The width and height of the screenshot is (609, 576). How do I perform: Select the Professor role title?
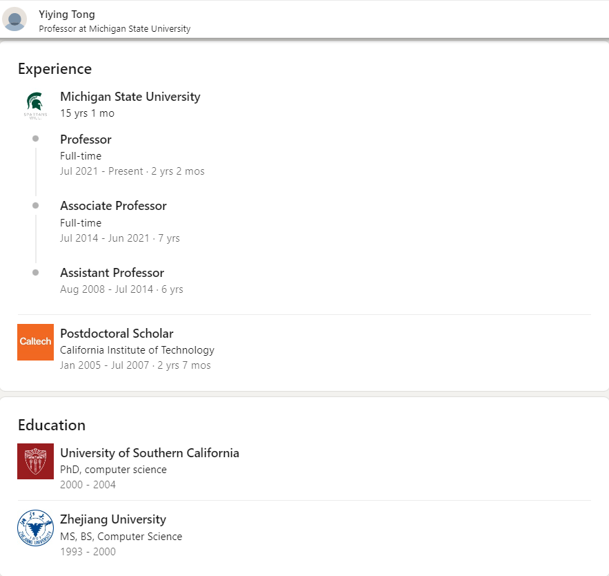pos(86,140)
